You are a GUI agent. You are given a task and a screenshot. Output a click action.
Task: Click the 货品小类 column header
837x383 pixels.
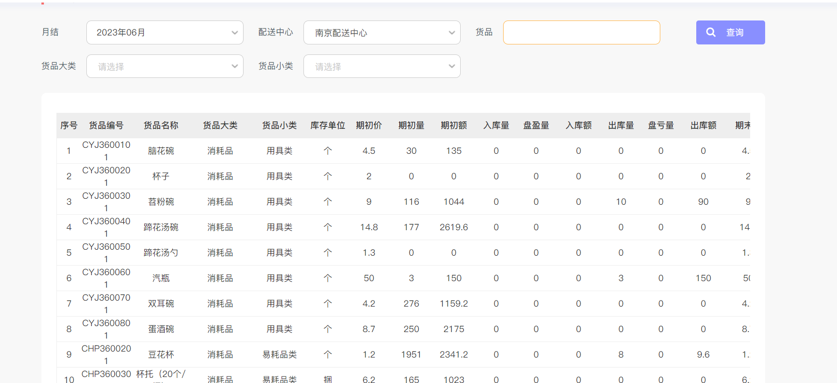279,125
